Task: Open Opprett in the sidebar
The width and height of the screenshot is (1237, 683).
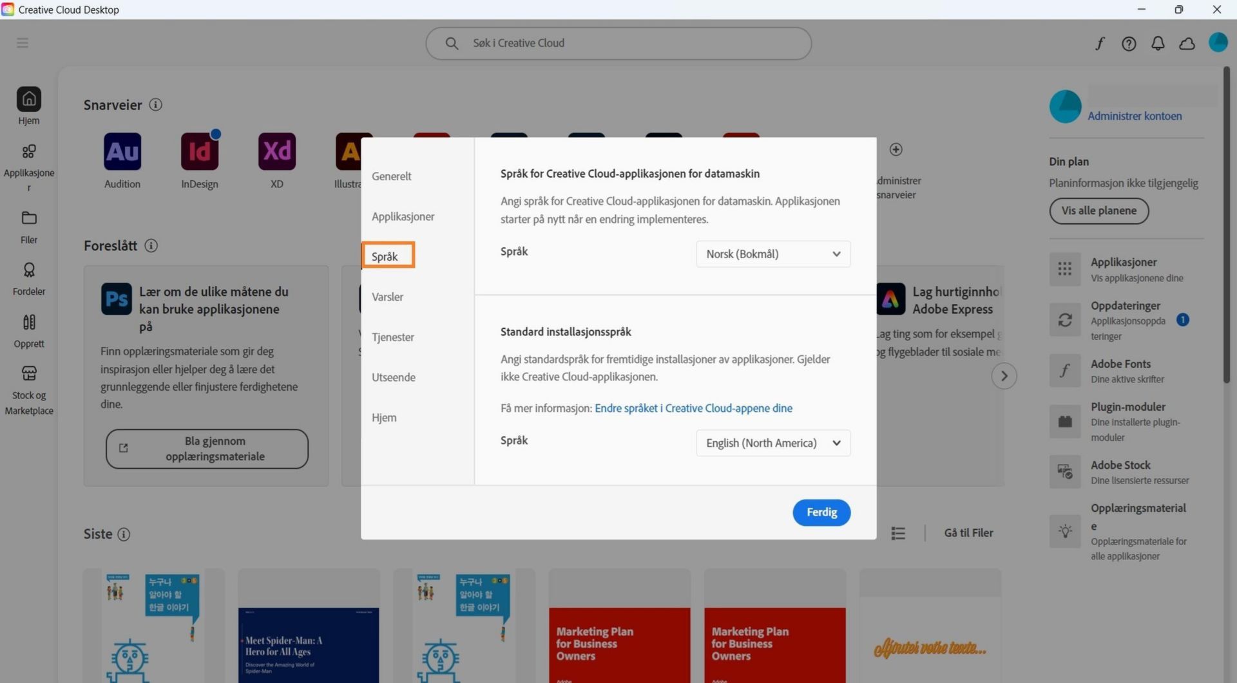Action: (29, 331)
